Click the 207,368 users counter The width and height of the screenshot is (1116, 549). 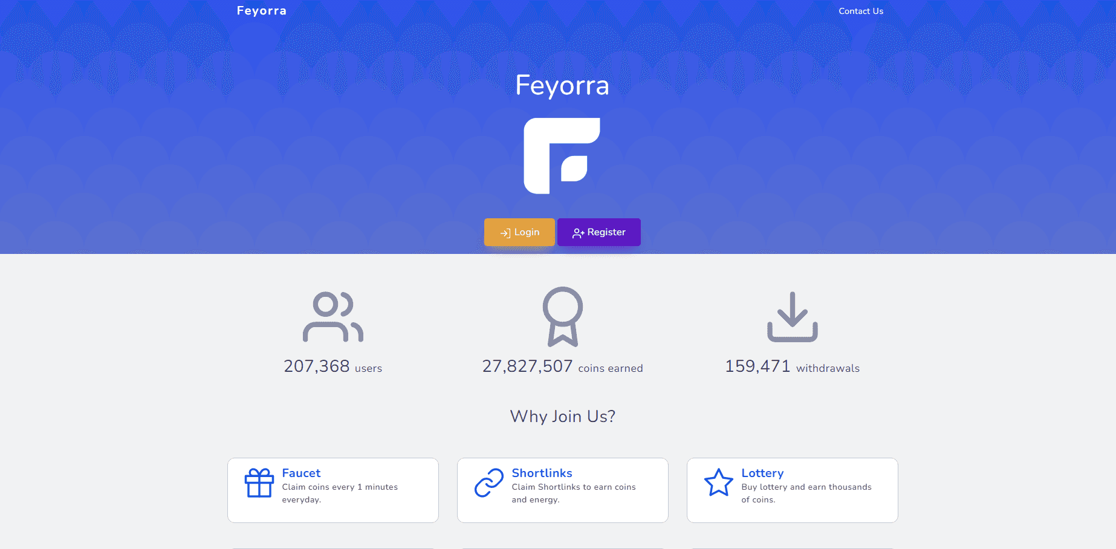point(333,366)
